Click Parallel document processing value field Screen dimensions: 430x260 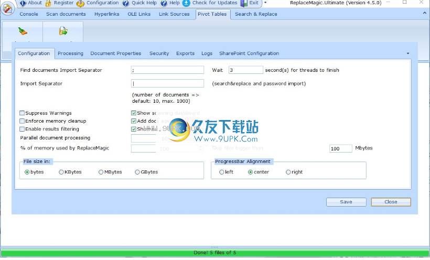(x=167, y=138)
